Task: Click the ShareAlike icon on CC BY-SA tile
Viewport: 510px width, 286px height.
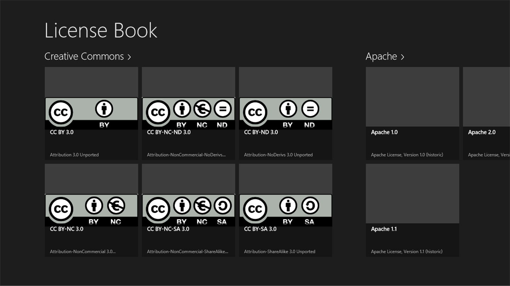Action: click(x=310, y=206)
